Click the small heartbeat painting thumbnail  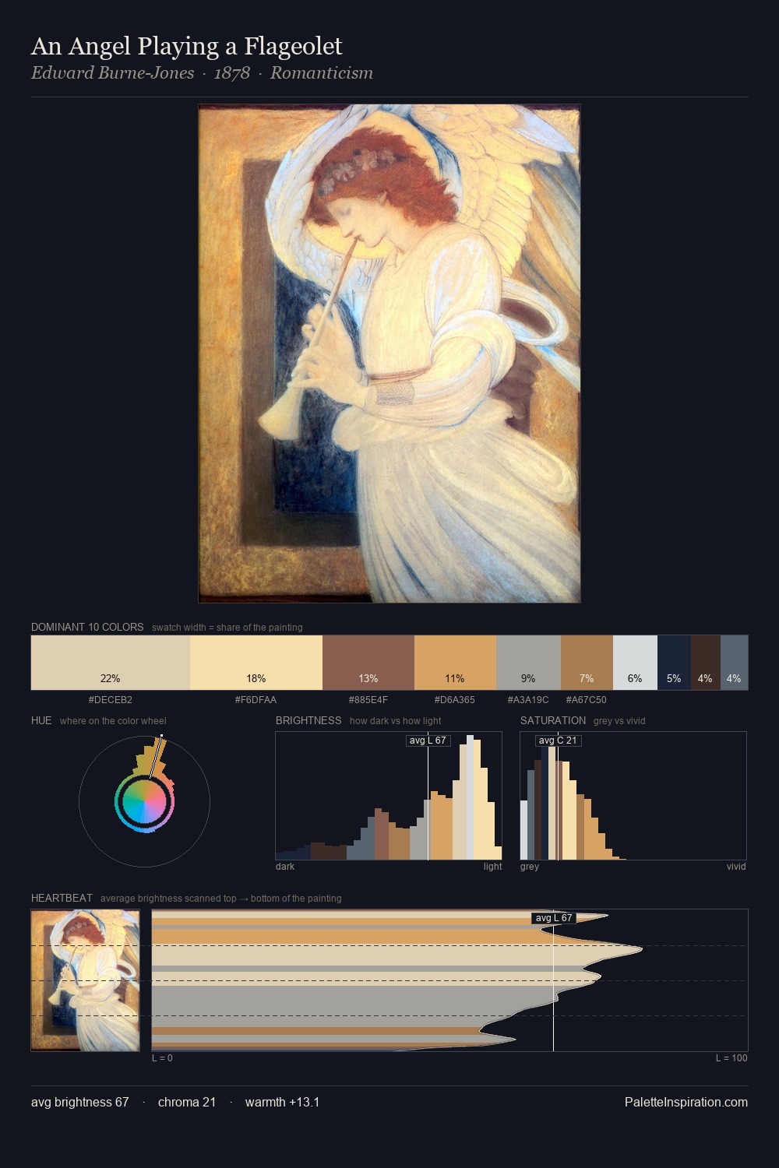85,980
